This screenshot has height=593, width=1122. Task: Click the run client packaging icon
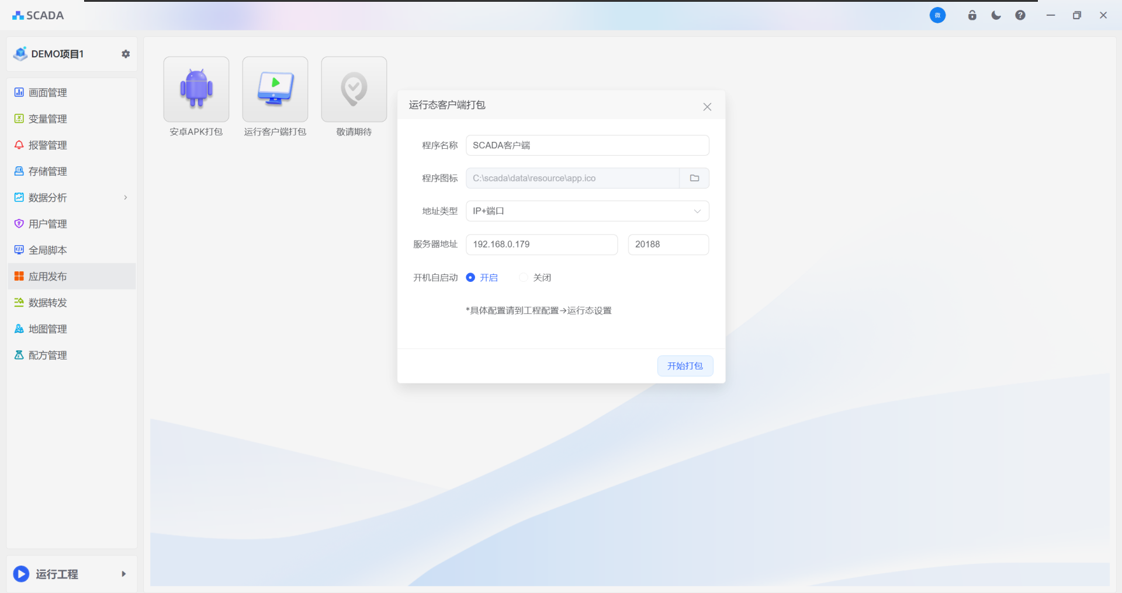tap(275, 89)
